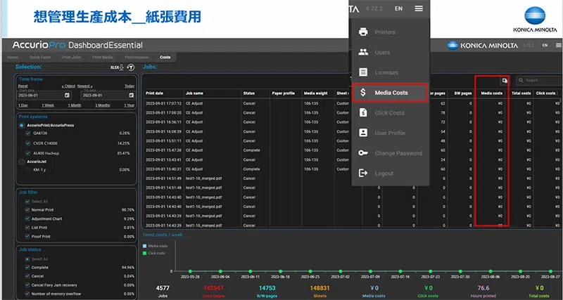Click the Newest time frame link

tap(84, 86)
